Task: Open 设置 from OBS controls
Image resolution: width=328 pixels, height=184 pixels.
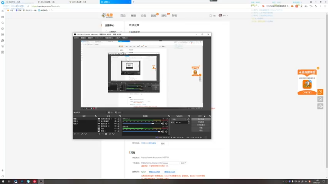Action: point(201,128)
